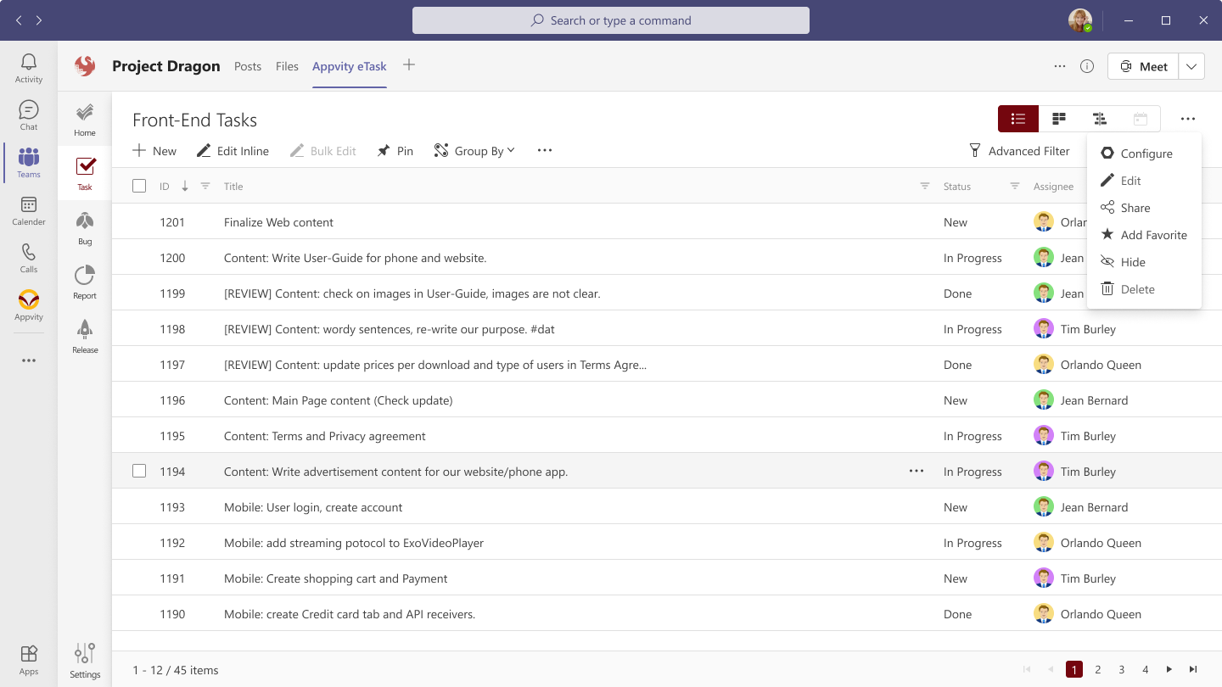Switch to the Files tab
This screenshot has width=1222, height=687.
coord(287,66)
